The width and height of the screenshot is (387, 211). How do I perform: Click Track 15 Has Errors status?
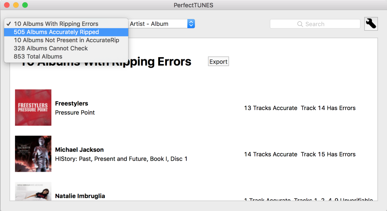click(x=328, y=155)
